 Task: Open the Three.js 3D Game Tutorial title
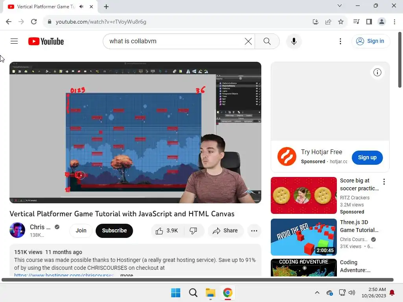(x=359, y=226)
